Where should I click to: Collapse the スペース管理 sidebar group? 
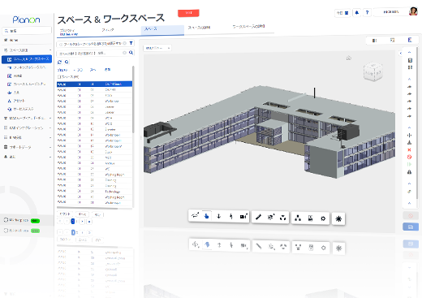point(50,50)
